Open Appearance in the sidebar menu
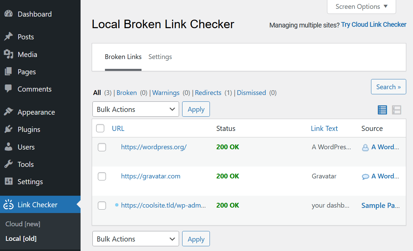 (40, 112)
